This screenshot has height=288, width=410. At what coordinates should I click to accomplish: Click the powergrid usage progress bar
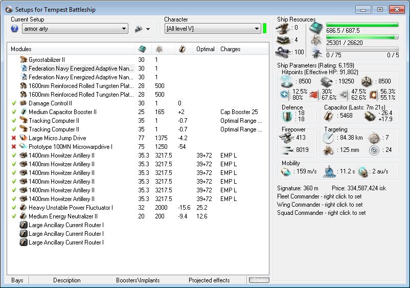[362, 37]
